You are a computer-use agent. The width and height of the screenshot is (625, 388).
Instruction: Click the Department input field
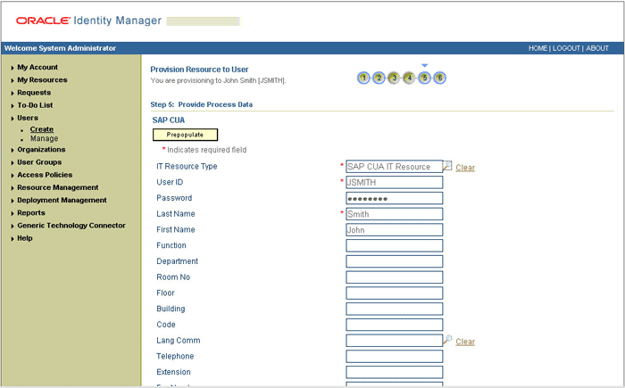click(395, 261)
